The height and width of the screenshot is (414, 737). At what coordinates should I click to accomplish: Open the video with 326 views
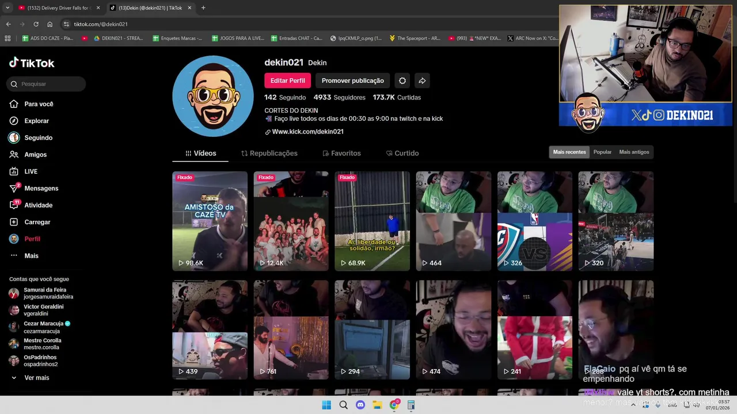534,221
